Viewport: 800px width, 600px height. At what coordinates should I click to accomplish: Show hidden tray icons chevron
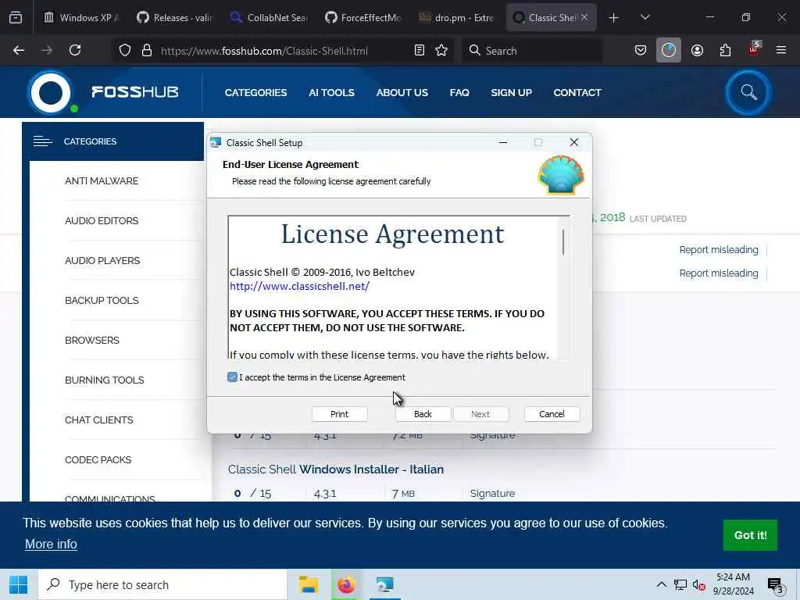[661, 584]
